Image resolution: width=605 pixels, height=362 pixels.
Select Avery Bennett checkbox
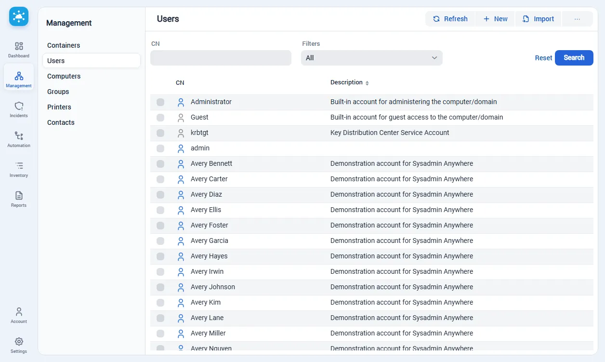(160, 164)
